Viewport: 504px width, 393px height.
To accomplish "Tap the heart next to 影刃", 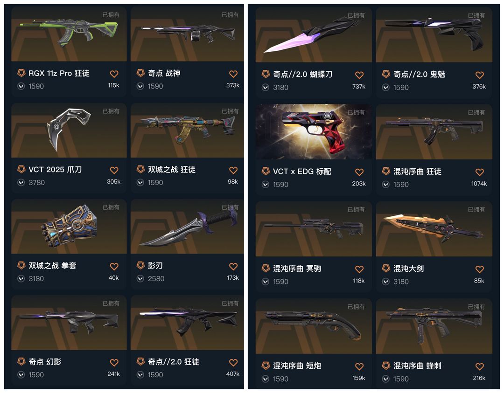I will [233, 266].
